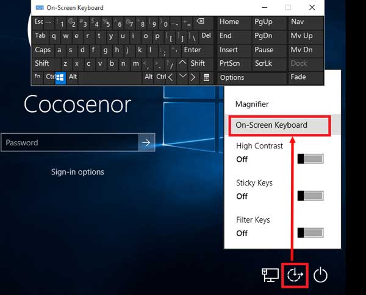
Task: Click the Ease of Access icon
Action: click(x=295, y=275)
